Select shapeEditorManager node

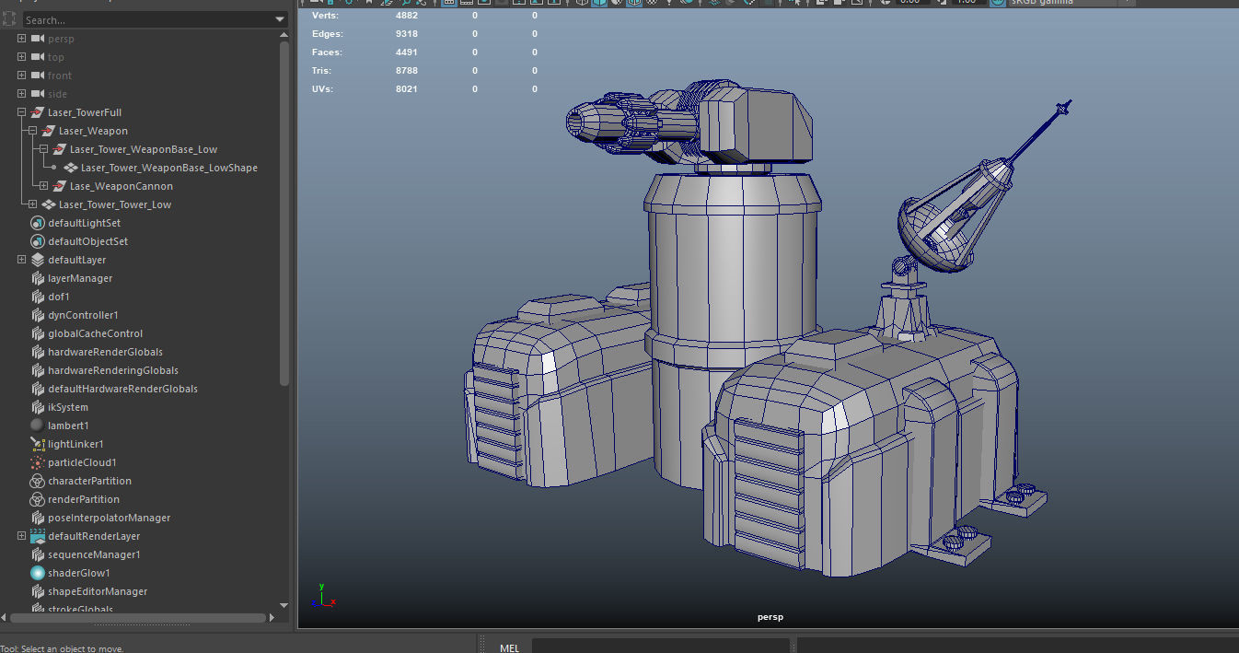coord(98,591)
